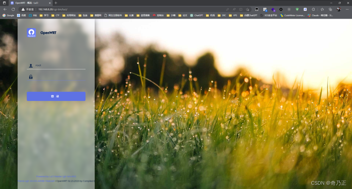Image resolution: width=352 pixels, height=189 pixels.
Task: Open the Powered by LuCI Master link
Action: (56, 176)
